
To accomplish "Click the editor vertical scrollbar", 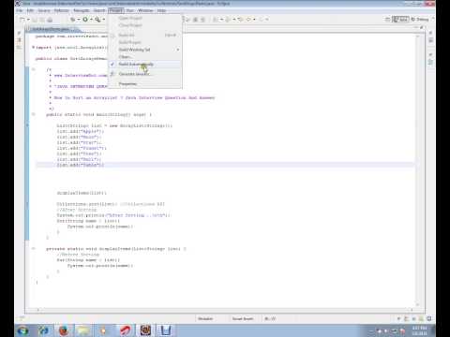I will (x=417, y=170).
